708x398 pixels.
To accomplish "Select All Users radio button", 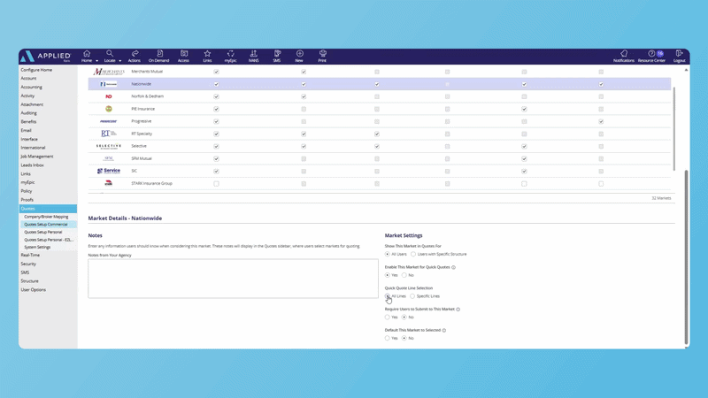I will click(x=388, y=254).
